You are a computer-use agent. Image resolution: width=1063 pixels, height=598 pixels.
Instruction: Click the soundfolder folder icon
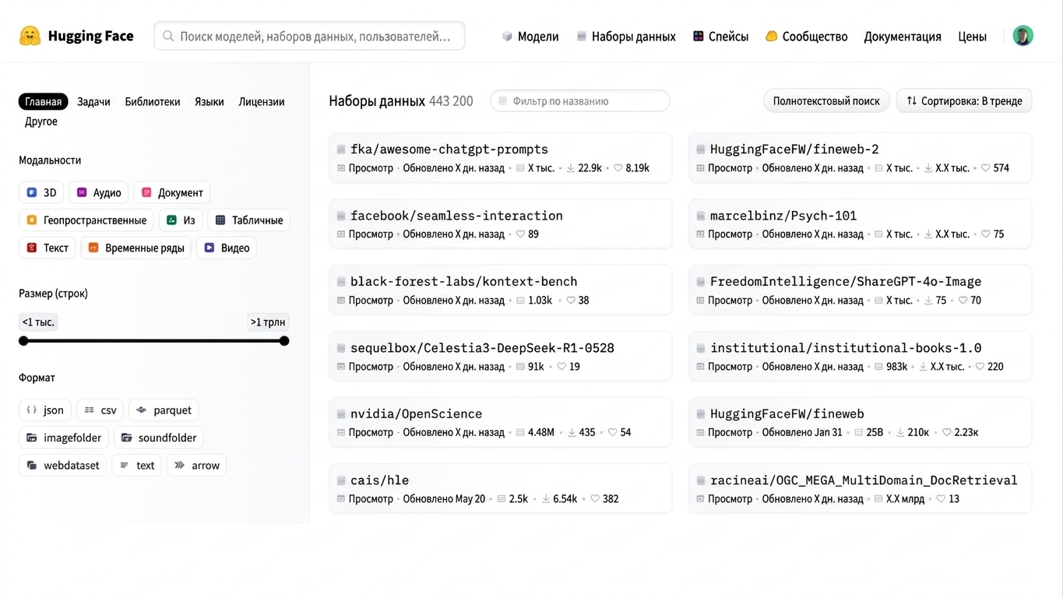pos(127,438)
